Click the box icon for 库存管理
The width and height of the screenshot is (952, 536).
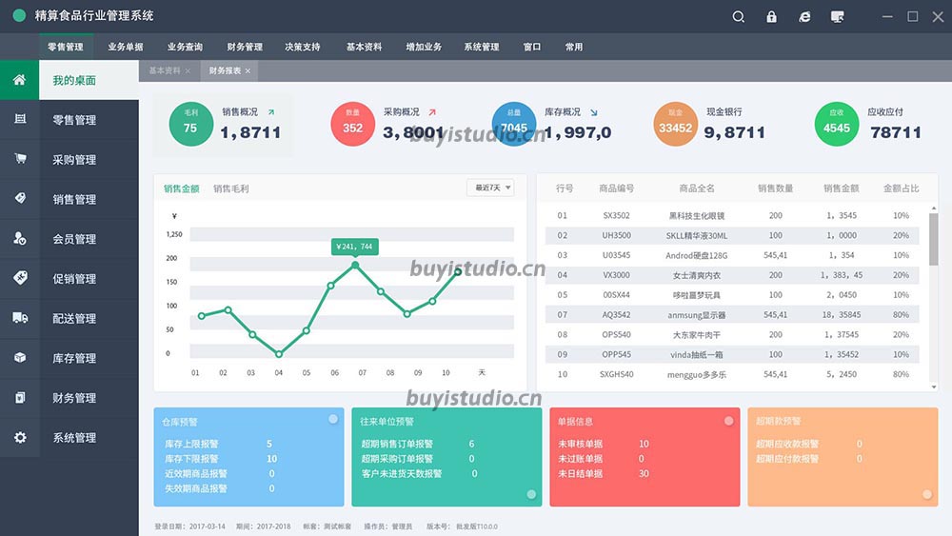(20, 358)
